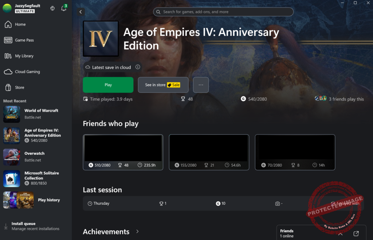Expand the Friends panel chevron
The image size is (373, 240).
click(340, 234)
